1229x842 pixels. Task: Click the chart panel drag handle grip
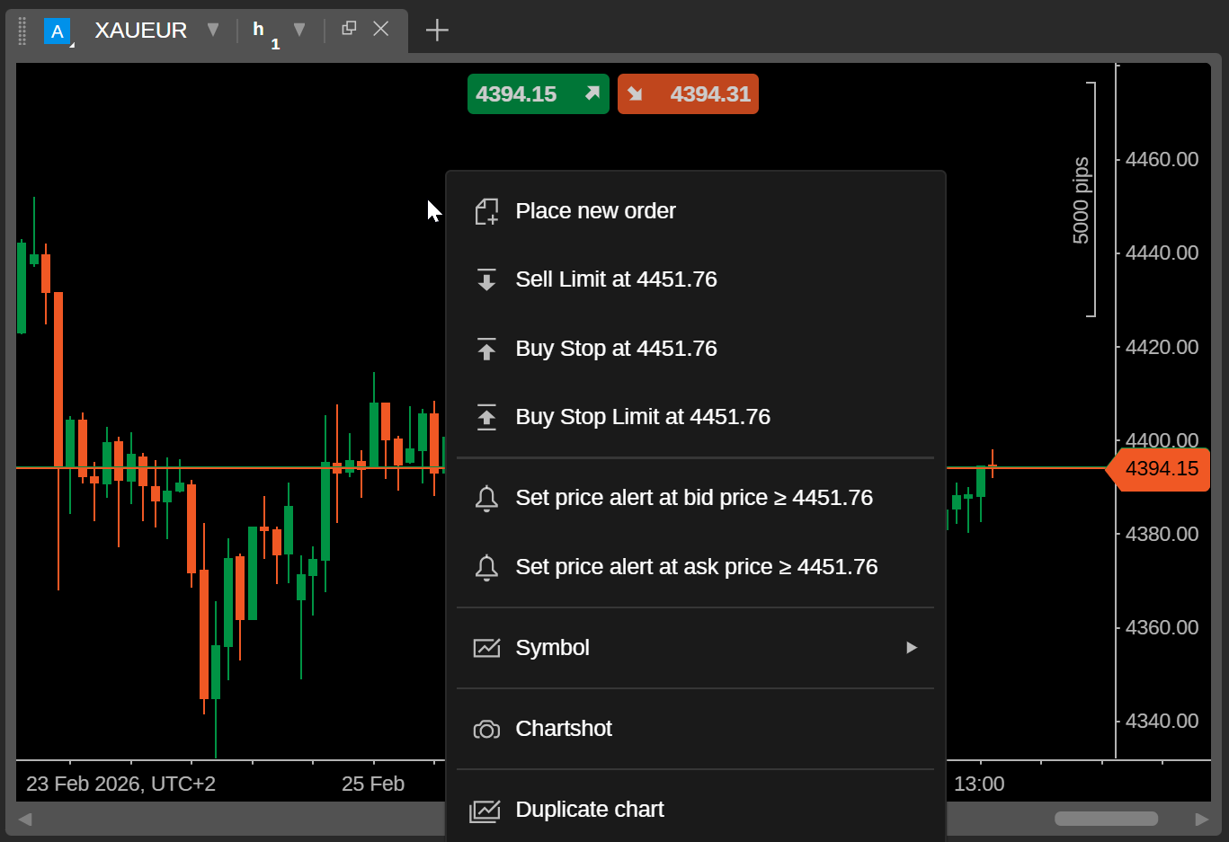[x=22, y=31]
